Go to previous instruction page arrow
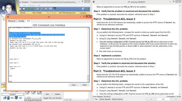Screen dimensions: 182x102 [151, 99]
